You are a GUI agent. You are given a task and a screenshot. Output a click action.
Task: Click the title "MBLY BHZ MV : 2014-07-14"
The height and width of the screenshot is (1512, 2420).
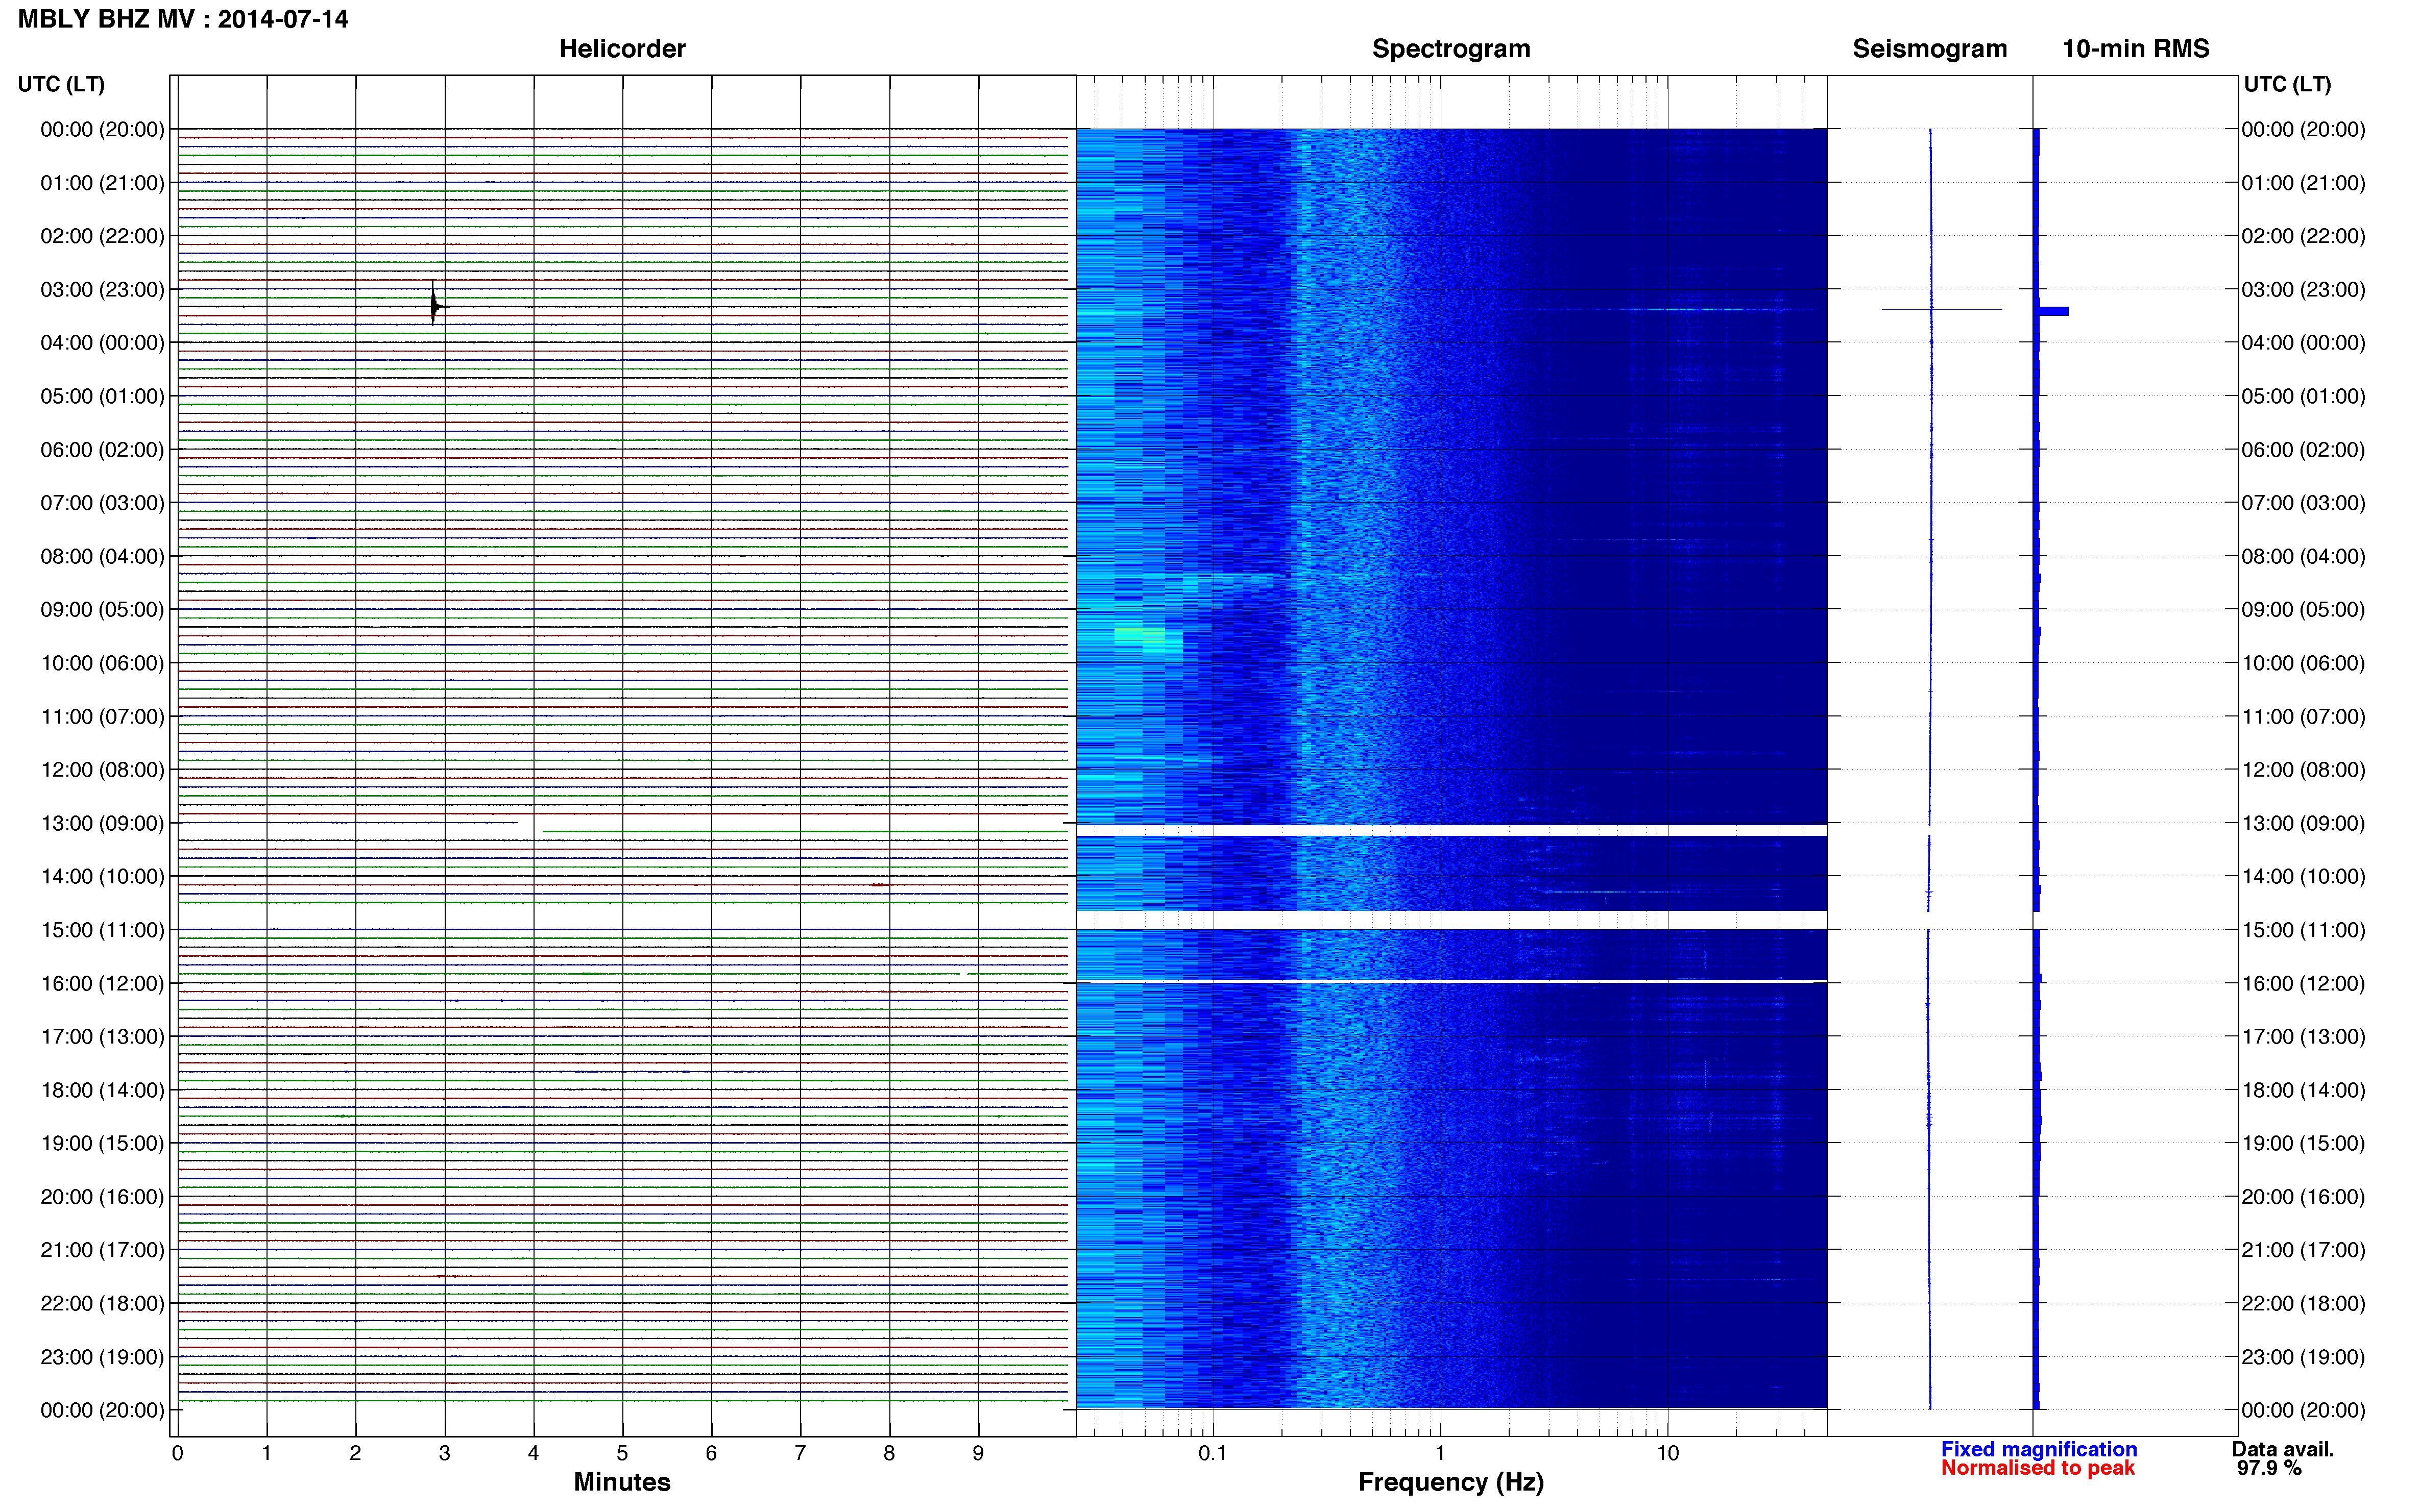click(183, 19)
